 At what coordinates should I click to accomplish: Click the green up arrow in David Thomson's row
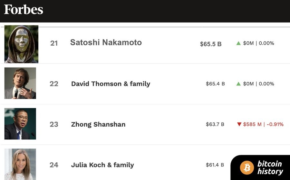click(x=238, y=84)
